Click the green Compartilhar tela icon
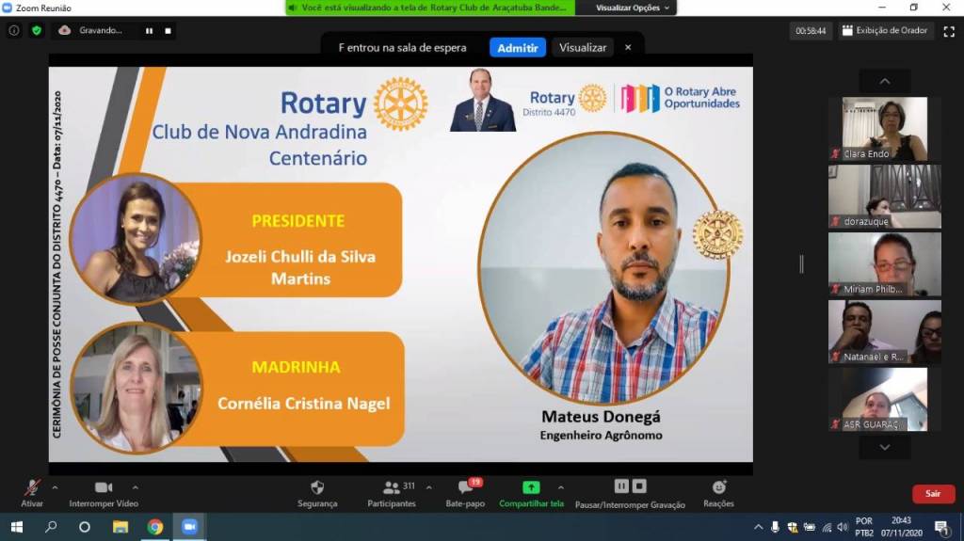The height and width of the screenshot is (541, 964). tap(531, 487)
